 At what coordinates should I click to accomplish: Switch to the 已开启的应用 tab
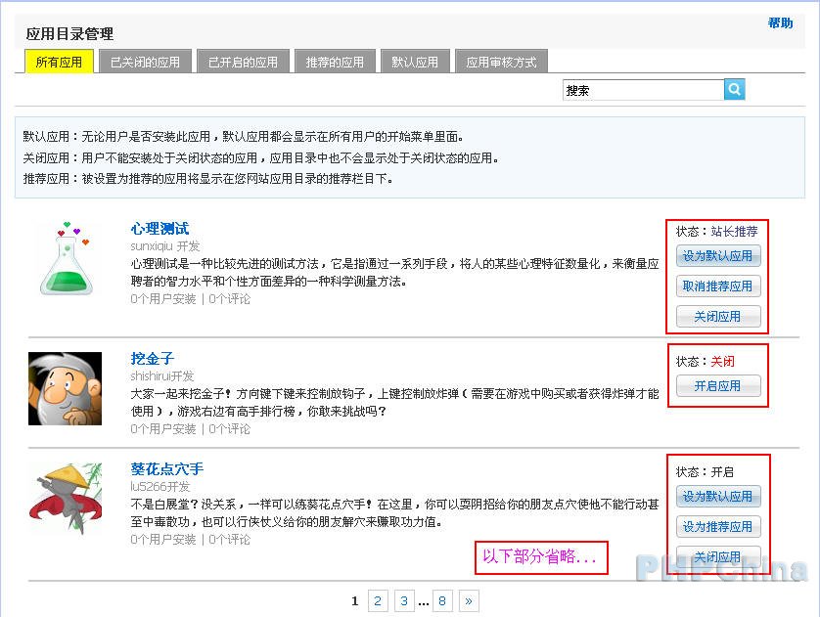(243, 62)
